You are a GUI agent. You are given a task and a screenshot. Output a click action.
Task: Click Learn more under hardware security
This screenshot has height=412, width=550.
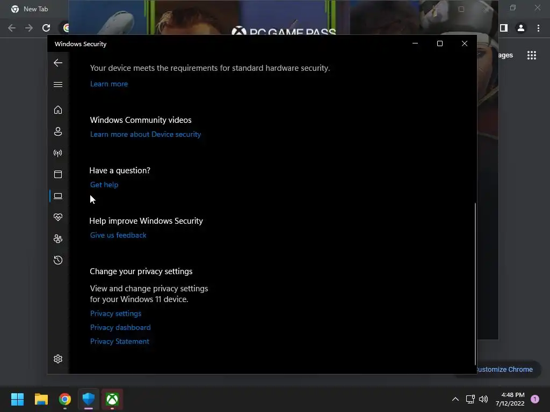(109, 84)
